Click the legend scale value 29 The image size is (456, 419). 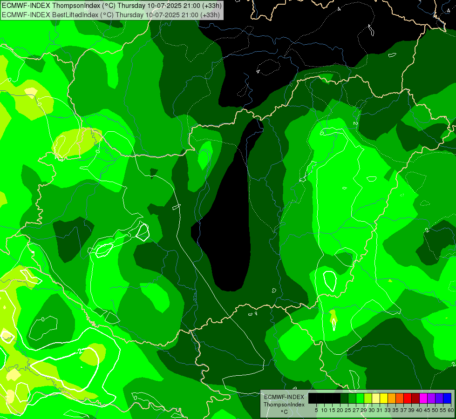pos(363,410)
